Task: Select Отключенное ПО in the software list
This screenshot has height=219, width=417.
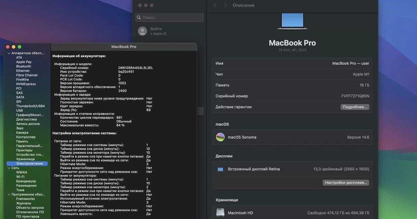Action: point(30,212)
